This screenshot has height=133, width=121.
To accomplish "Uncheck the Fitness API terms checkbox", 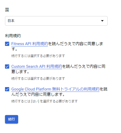I will coord(7,44).
